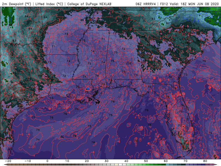Image resolution: width=221 pixels, height=166 pixels.
Task: Click the 30 label on the color scale
Action: (x=107, y=161)
